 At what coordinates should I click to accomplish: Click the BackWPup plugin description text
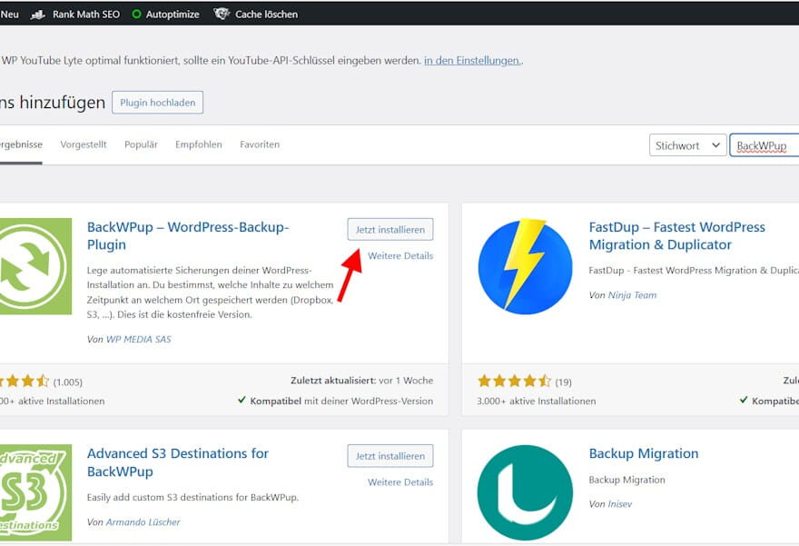211,293
